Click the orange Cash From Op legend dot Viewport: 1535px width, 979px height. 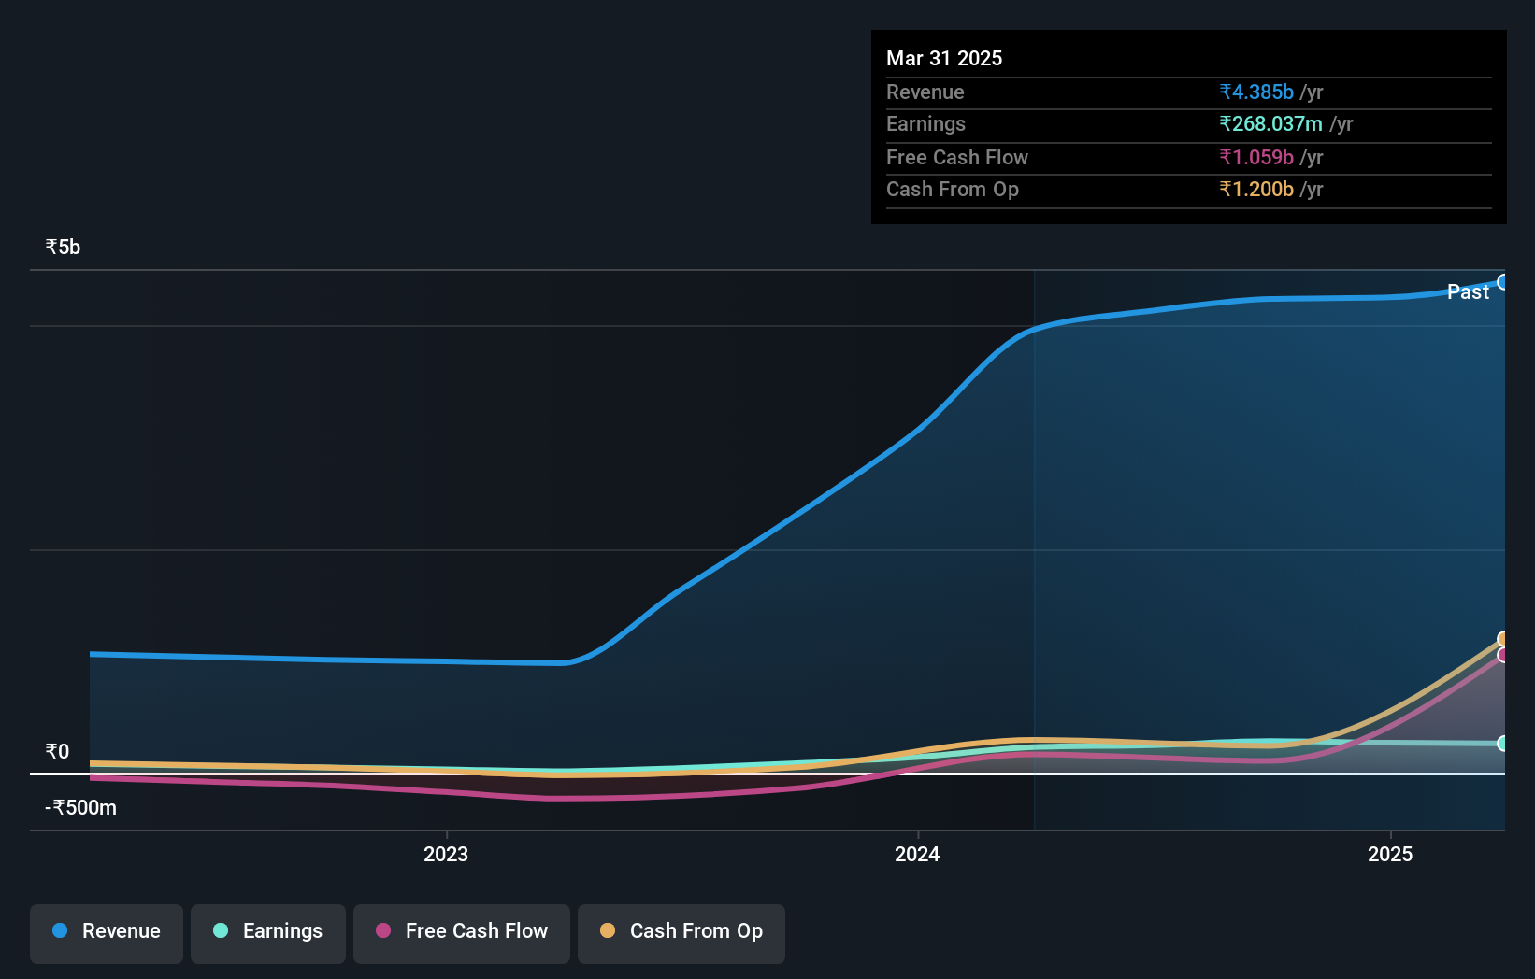pyautogui.click(x=608, y=930)
